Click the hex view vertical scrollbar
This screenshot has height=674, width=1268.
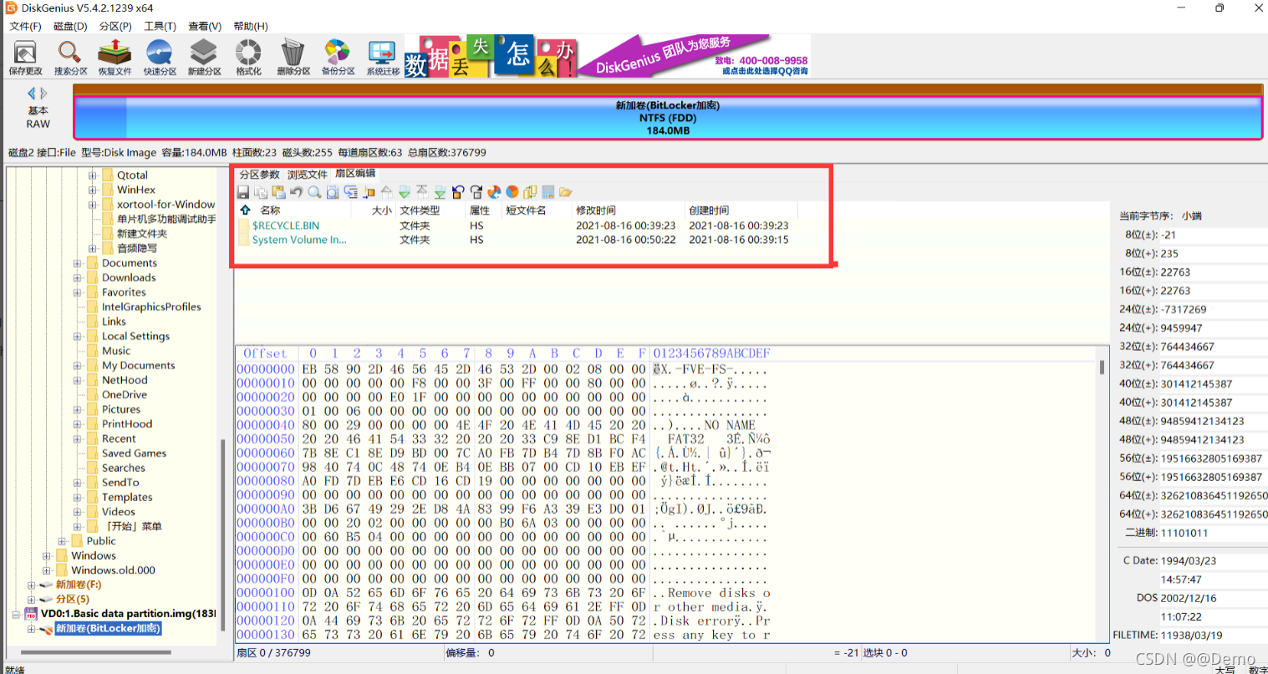pos(1102,367)
